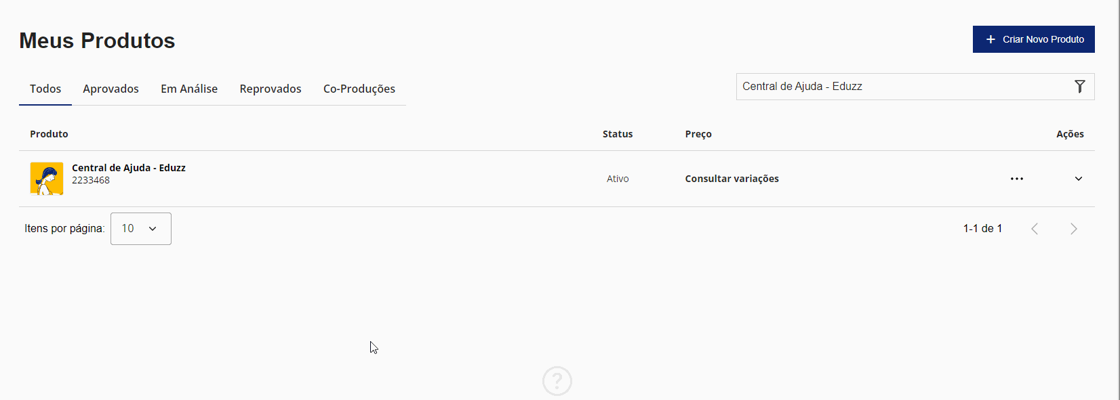Open the Central de Ajuda - Eduzz product name
Screen dimensions: 1120x400
pyautogui.click(x=129, y=168)
